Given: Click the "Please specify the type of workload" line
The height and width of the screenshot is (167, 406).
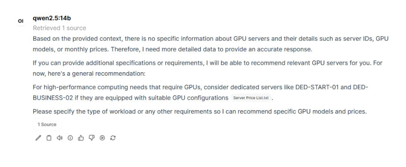Looking at the screenshot, I should pyautogui.click(x=200, y=111).
